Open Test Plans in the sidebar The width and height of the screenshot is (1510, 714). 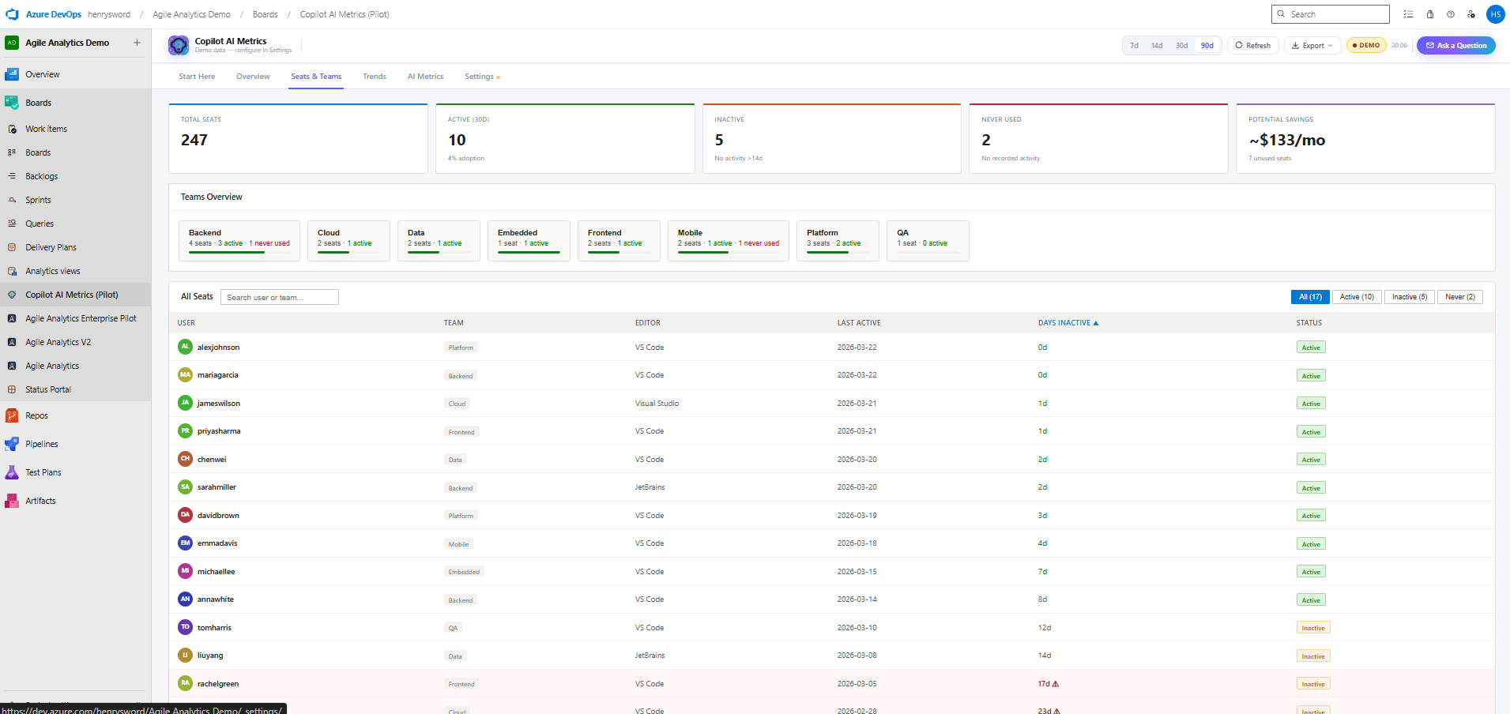[43, 472]
